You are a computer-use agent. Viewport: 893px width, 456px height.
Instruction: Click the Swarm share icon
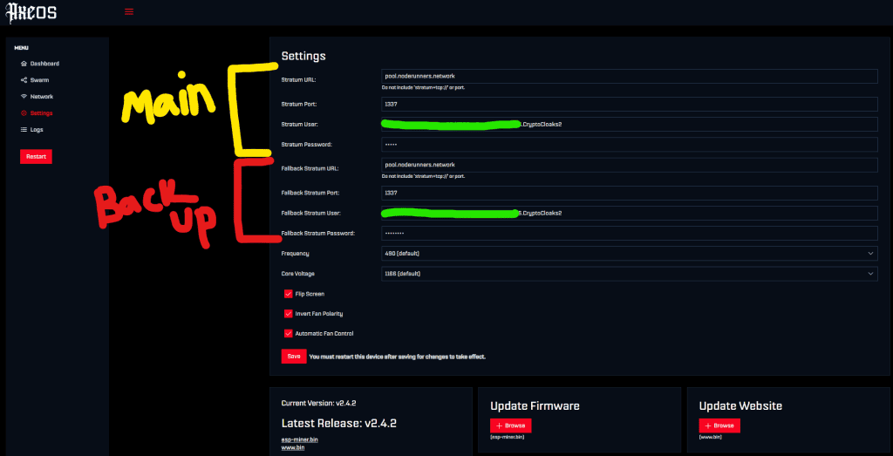[24, 79]
